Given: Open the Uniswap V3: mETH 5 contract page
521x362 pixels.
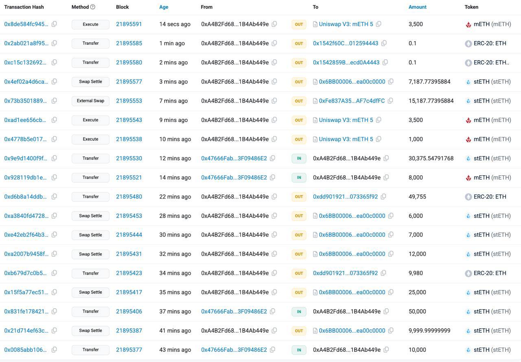Looking at the screenshot, I should pos(346,24).
